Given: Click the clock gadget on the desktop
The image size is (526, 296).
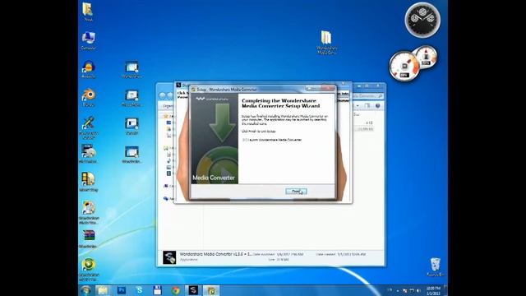Looking at the screenshot, I should coord(422,20).
